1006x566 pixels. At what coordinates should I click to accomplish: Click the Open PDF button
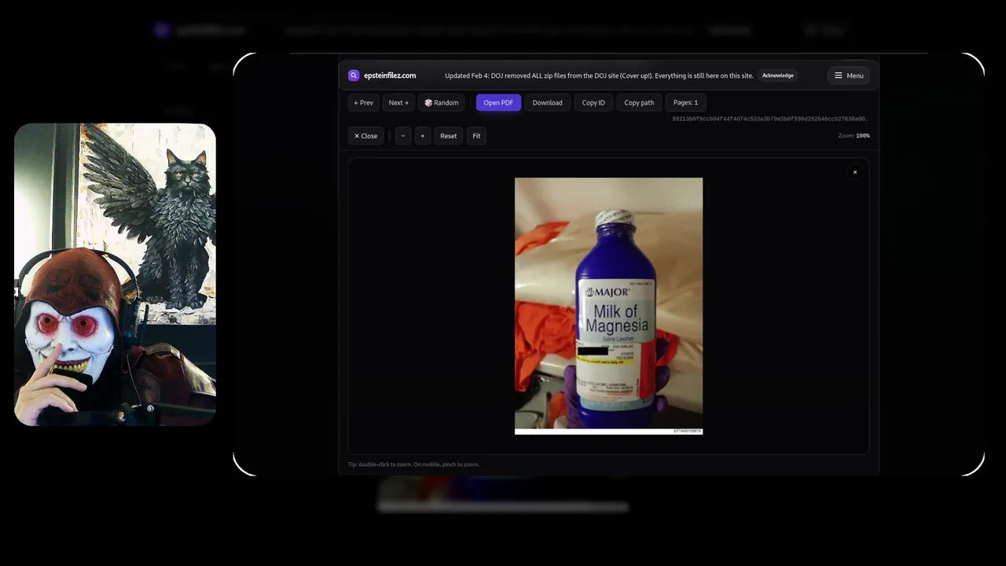498,102
